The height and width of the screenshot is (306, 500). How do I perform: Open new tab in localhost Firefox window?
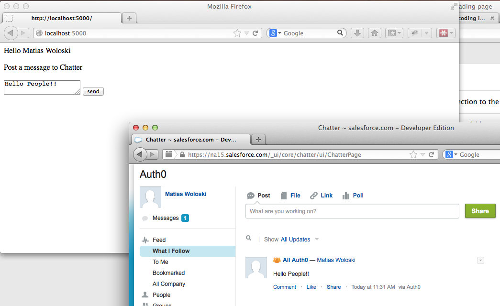tap(129, 18)
